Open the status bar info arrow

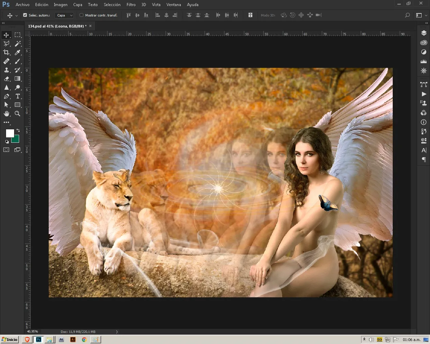[x=117, y=332]
